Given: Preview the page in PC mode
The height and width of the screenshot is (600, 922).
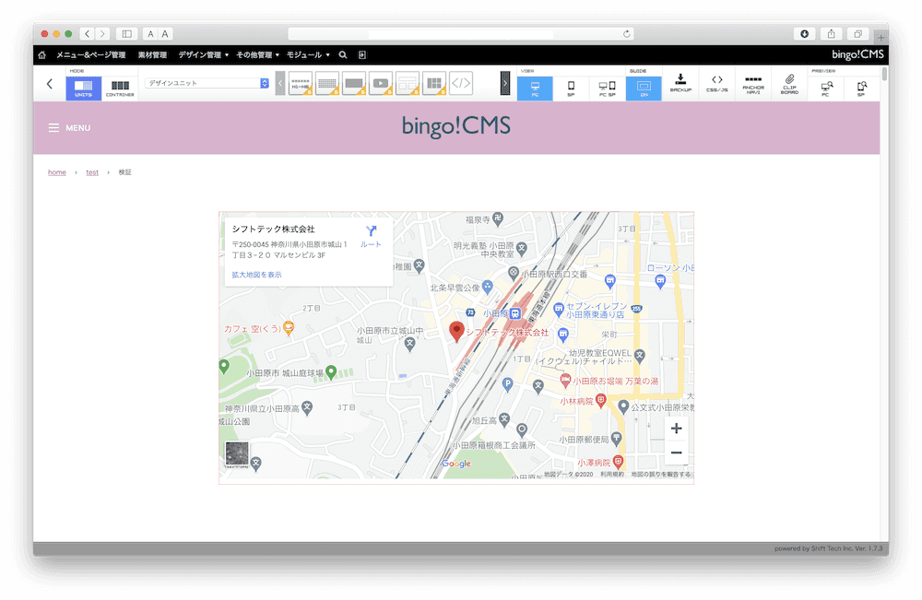Looking at the screenshot, I should [x=826, y=88].
